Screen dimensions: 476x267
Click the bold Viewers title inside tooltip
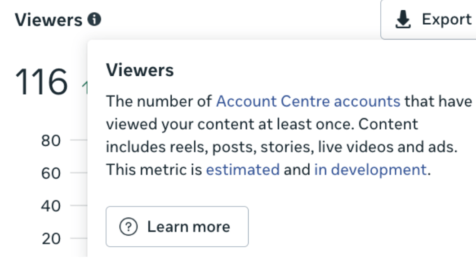pyautogui.click(x=139, y=70)
